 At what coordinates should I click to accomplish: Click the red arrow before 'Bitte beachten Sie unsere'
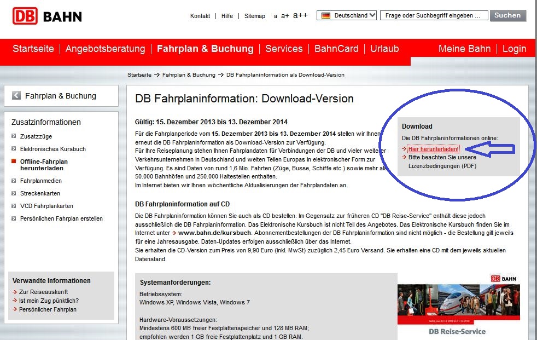click(x=404, y=157)
